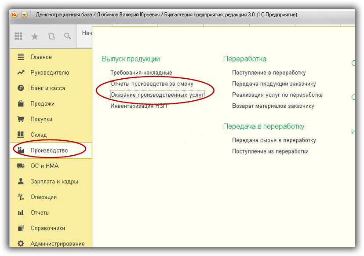
Task: Click the Администрирование gear icon
Action: pos(20,243)
